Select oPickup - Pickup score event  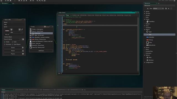(x=41, y=39)
